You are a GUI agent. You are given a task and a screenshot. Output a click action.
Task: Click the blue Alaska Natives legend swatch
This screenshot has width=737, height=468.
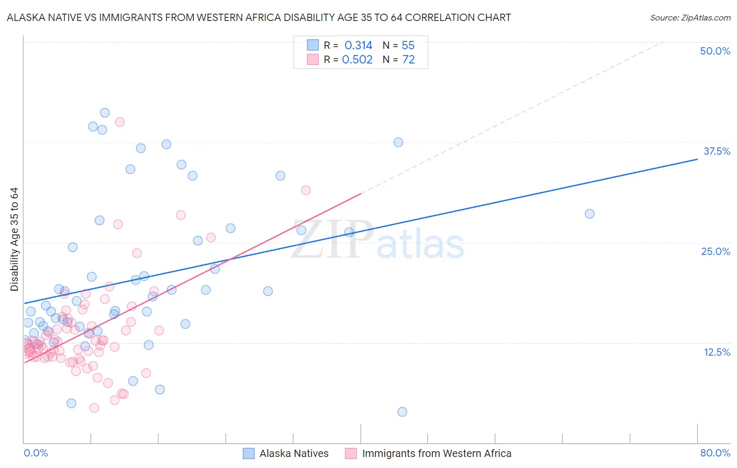pyautogui.click(x=248, y=453)
